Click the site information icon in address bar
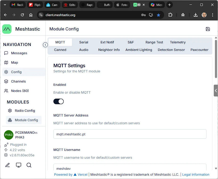This screenshot has height=179, width=218. point(41,15)
